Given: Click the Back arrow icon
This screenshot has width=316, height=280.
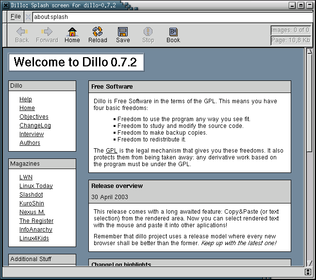Looking at the screenshot, I should point(22,35).
